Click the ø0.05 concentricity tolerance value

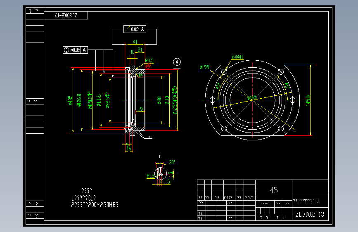tap(75, 50)
